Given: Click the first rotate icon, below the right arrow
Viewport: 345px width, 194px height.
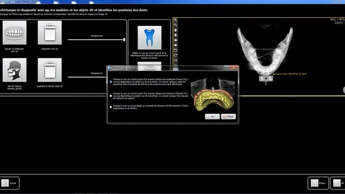Looking at the screenshot, I should (176, 50).
